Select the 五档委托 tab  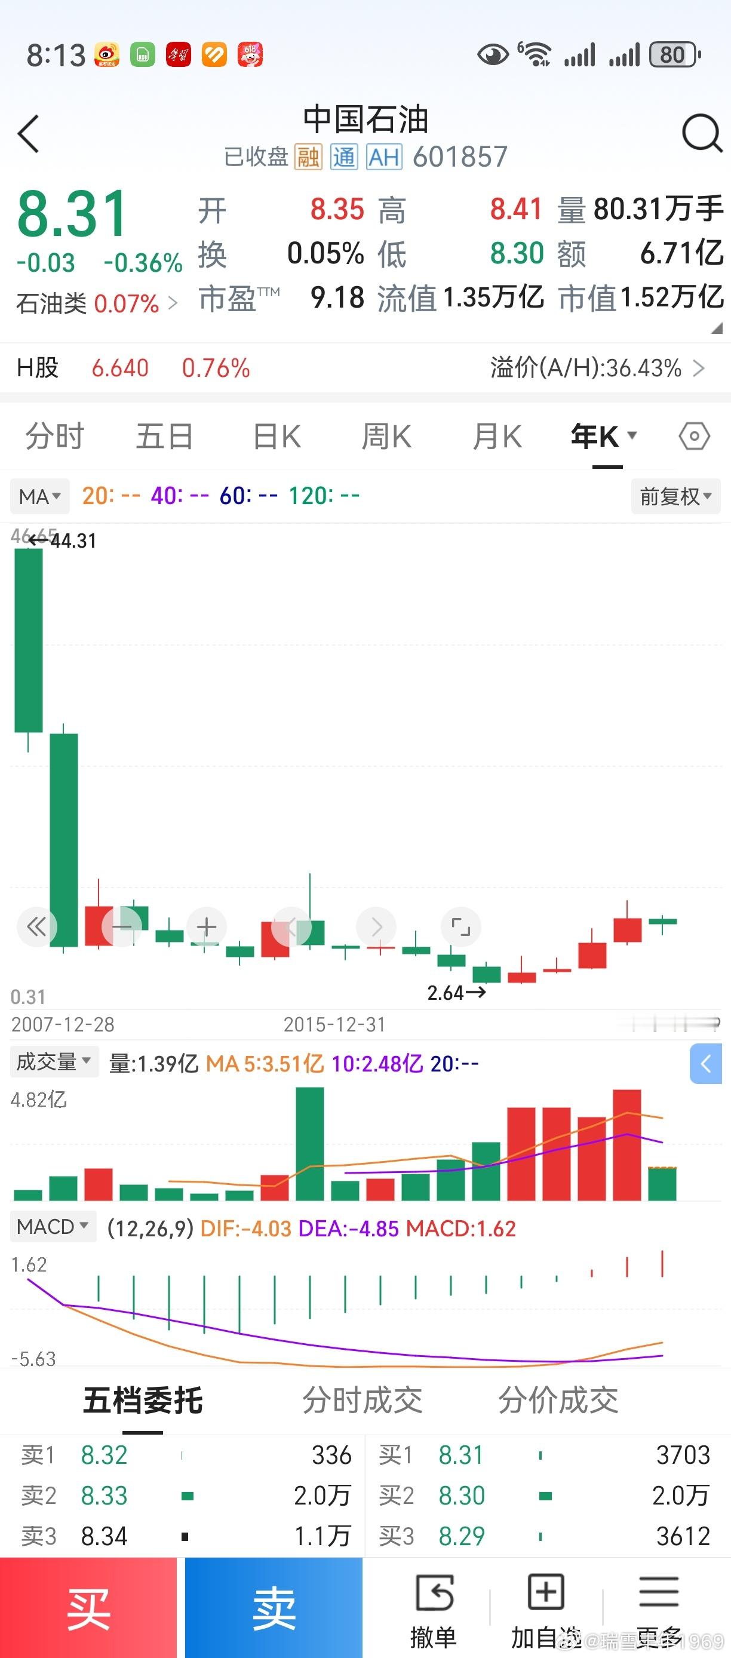click(143, 1400)
